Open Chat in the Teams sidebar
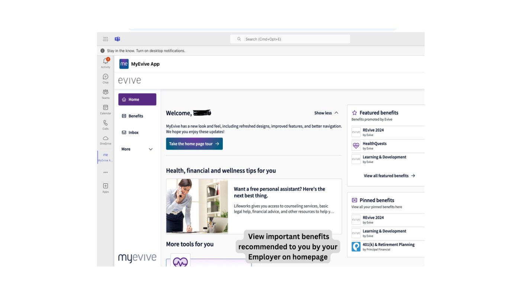This screenshot has height=285, width=508. click(x=106, y=78)
